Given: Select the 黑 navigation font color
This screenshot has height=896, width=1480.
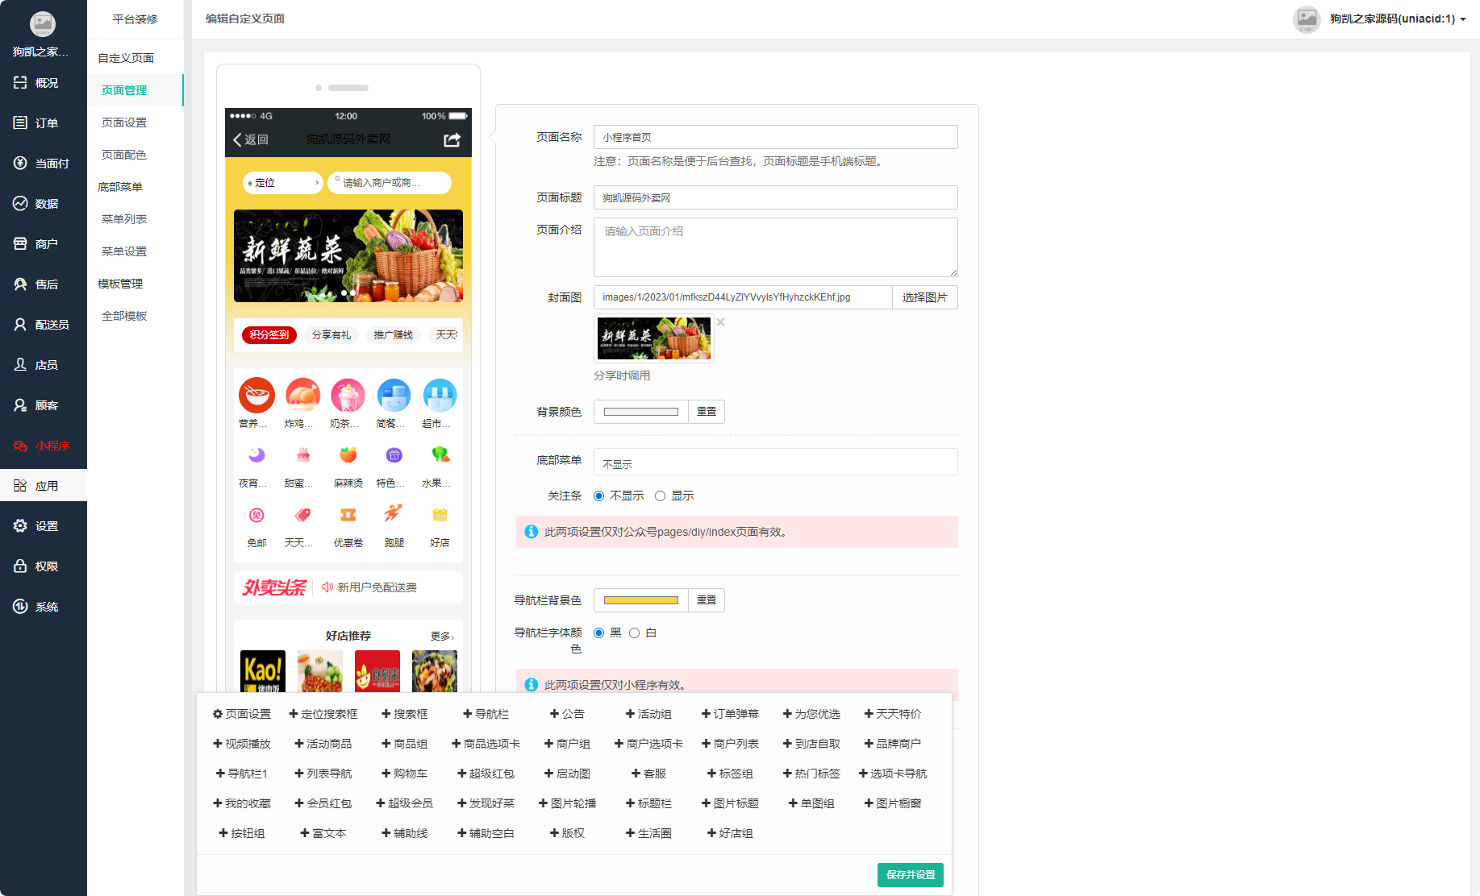Looking at the screenshot, I should [x=598, y=633].
